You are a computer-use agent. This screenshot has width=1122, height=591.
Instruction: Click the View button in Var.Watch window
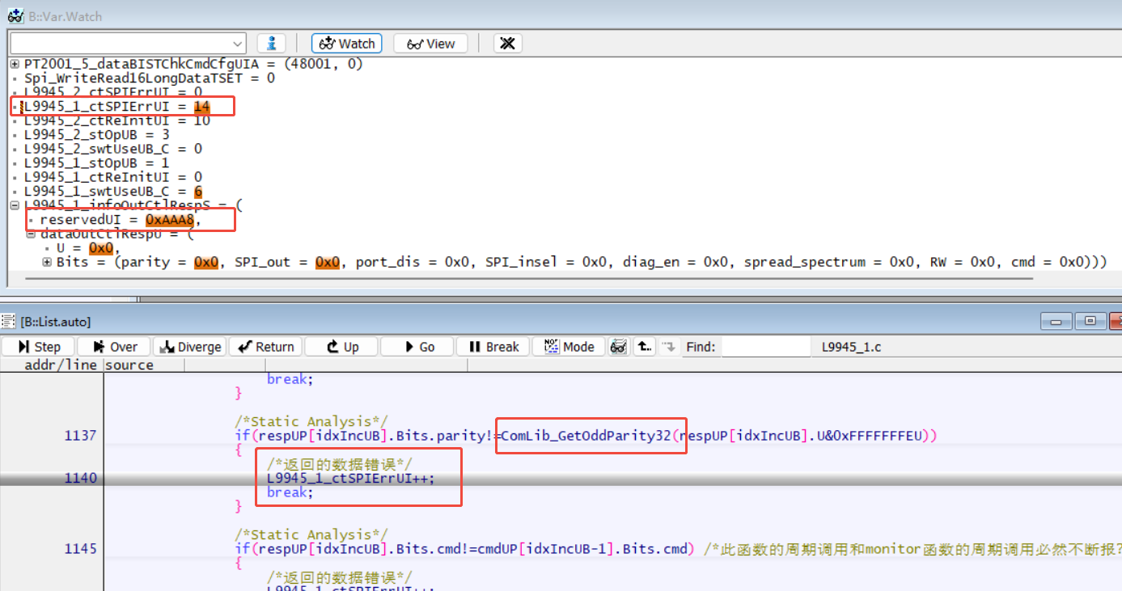430,44
